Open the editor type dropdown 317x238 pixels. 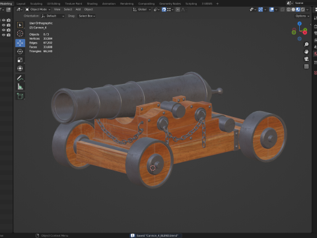(19, 9)
